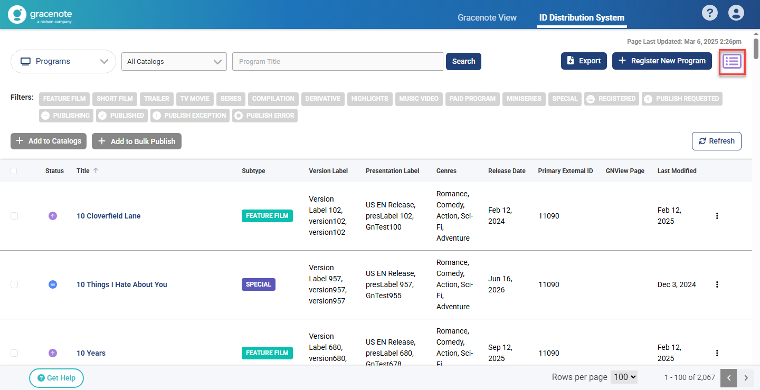Open the help question mark icon
The height and width of the screenshot is (390, 760).
710,13
